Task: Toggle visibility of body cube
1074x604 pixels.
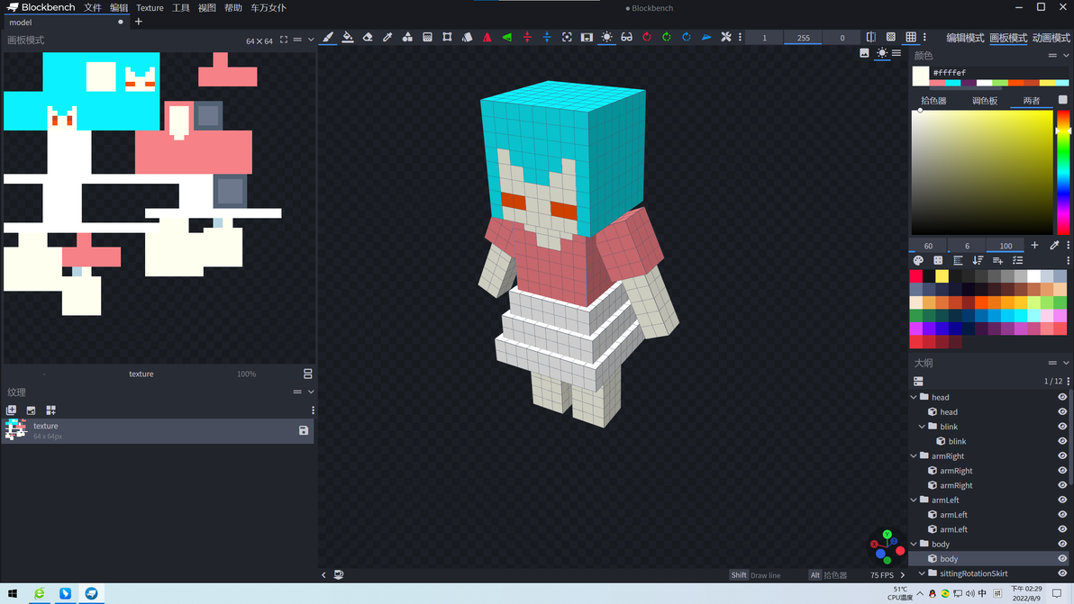Action: [x=1061, y=559]
